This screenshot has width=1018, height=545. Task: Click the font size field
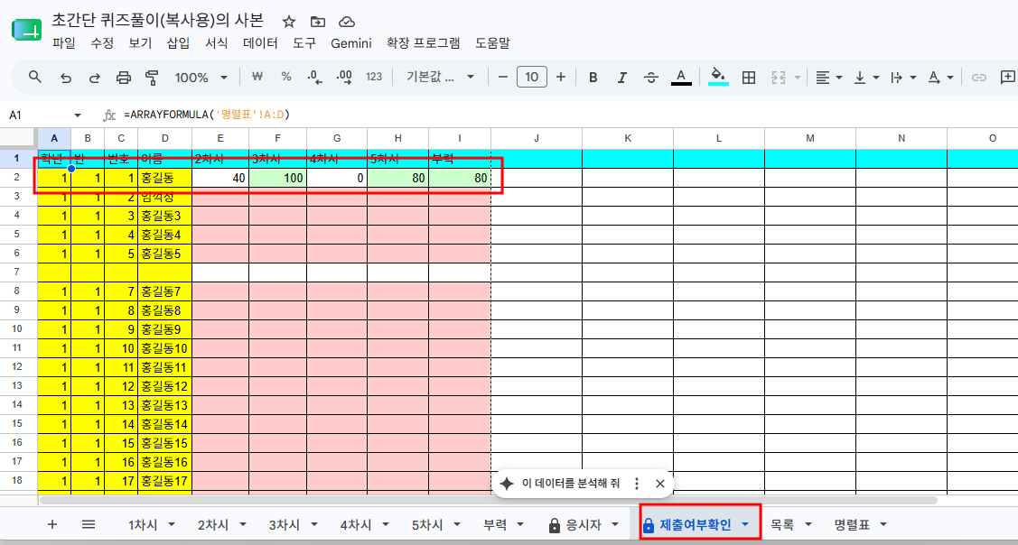coord(532,78)
